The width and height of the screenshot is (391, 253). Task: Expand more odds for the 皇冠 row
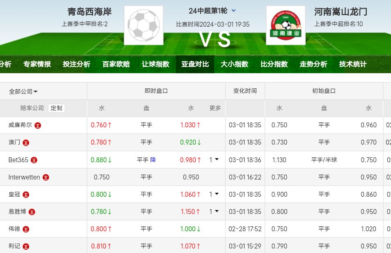click(214, 194)
